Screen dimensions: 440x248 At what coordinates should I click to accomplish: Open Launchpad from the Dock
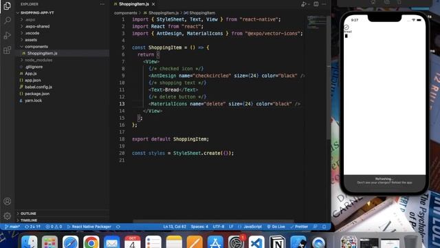(49, 242)
